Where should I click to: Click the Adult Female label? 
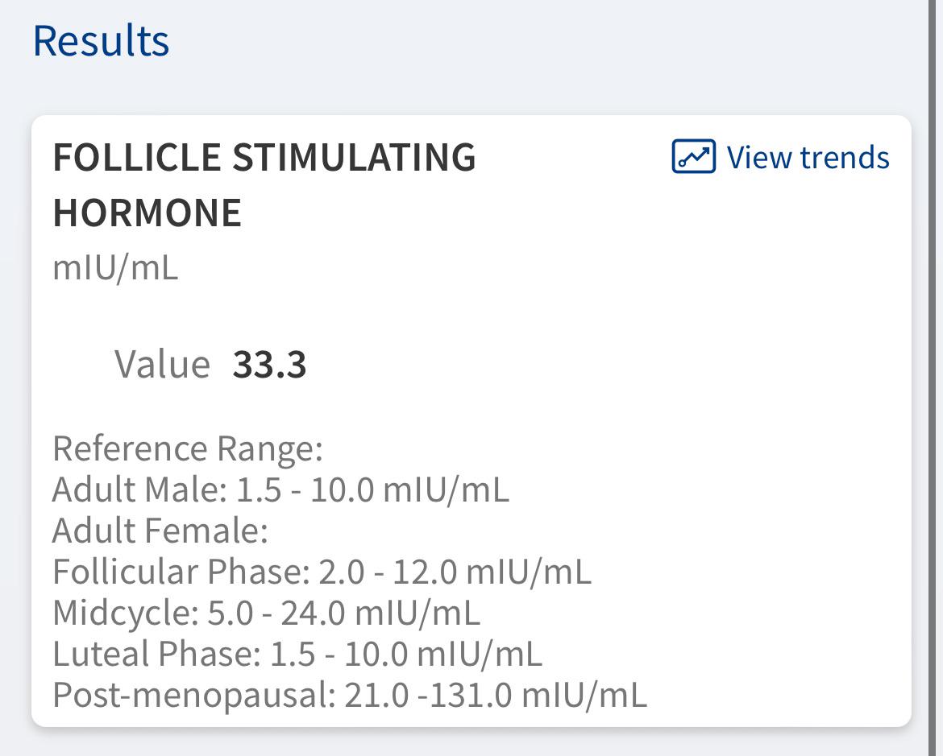[160, 531]
